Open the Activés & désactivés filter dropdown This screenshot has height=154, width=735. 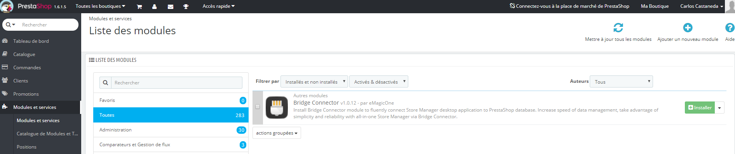click(379, 82)
